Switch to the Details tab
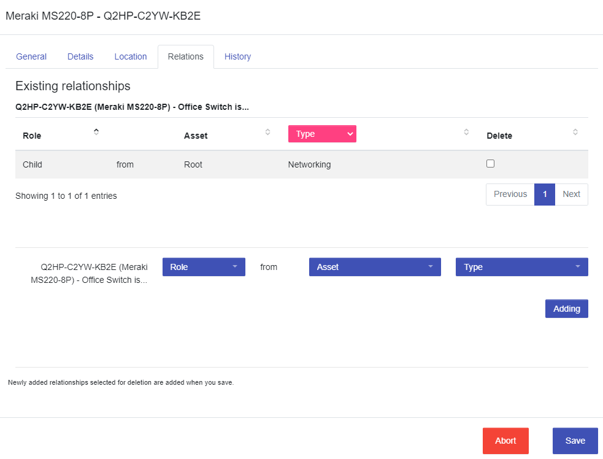The width and height of the screenshot is (603, 459). coord(80,56)
